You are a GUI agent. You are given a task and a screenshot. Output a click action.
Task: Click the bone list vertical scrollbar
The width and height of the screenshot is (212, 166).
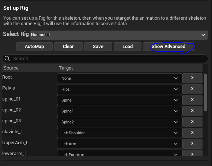pyautogui.click(x=205, y=92)
